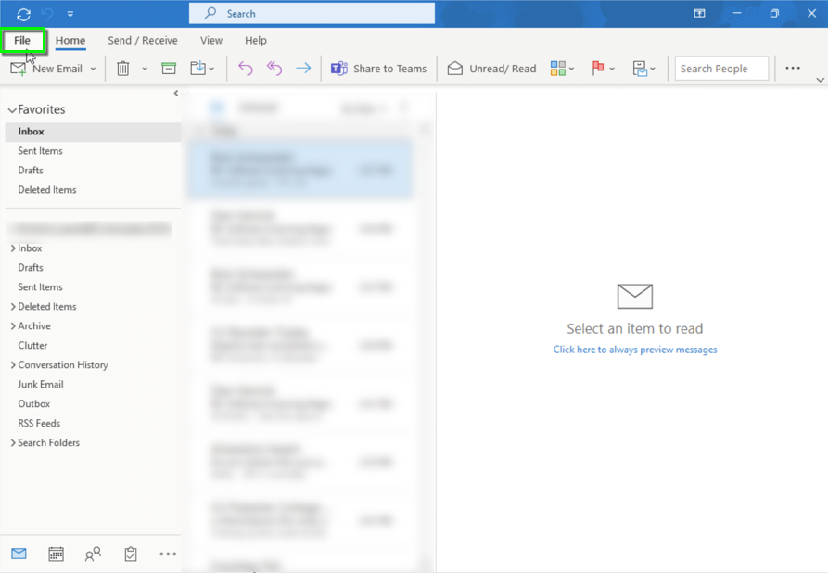Expand the dropdown arrow beside Delete
The width and height of the screenshot is (828, 573).
coord(145,69)
